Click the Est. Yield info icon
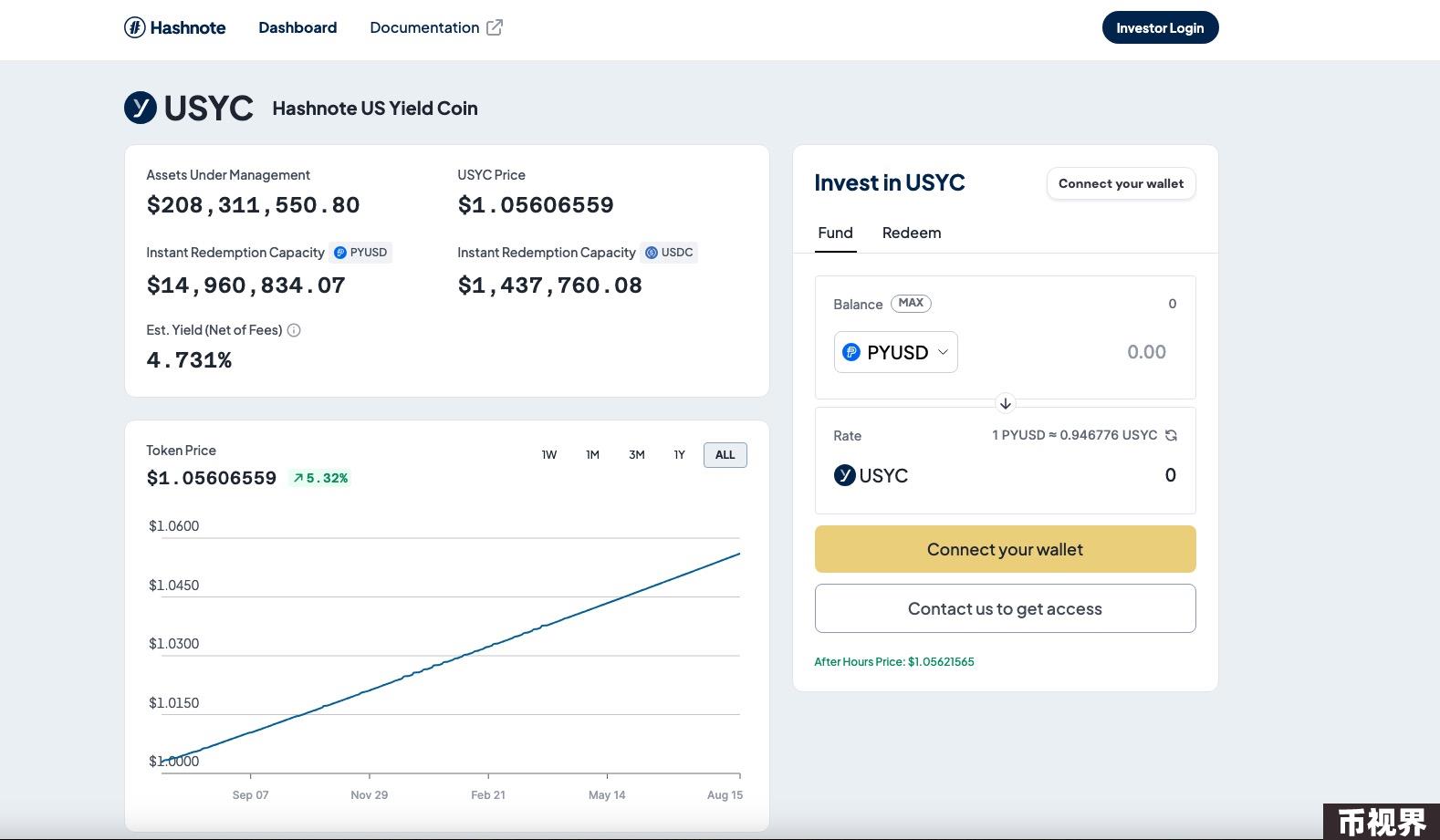The width and height of the screenshot is (1440, 840). pyautogui.click(x=294, y=330)
